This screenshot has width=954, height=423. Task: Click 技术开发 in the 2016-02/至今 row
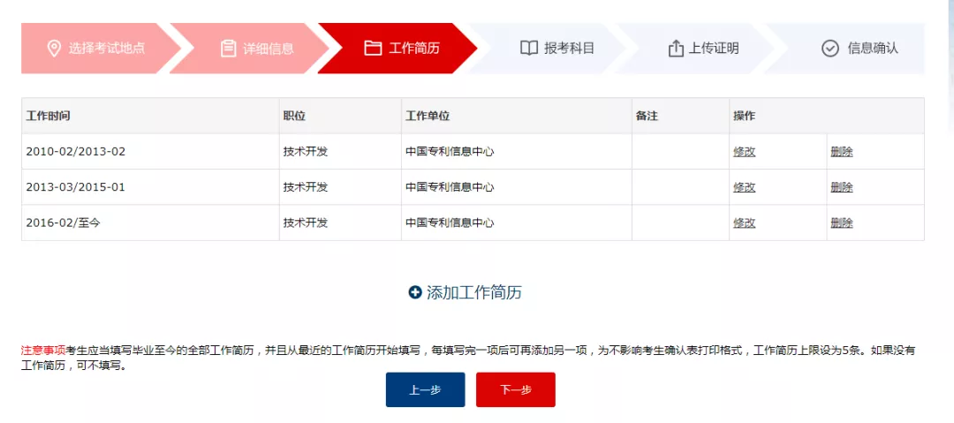(306, 223)
